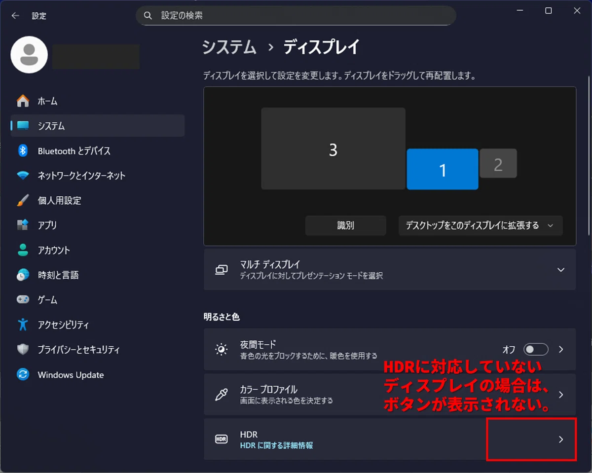Click the back arrow icon
Image resolution: width=592 pixels, height=473 pixels.
pyautogui.click(x=15, y=16)
